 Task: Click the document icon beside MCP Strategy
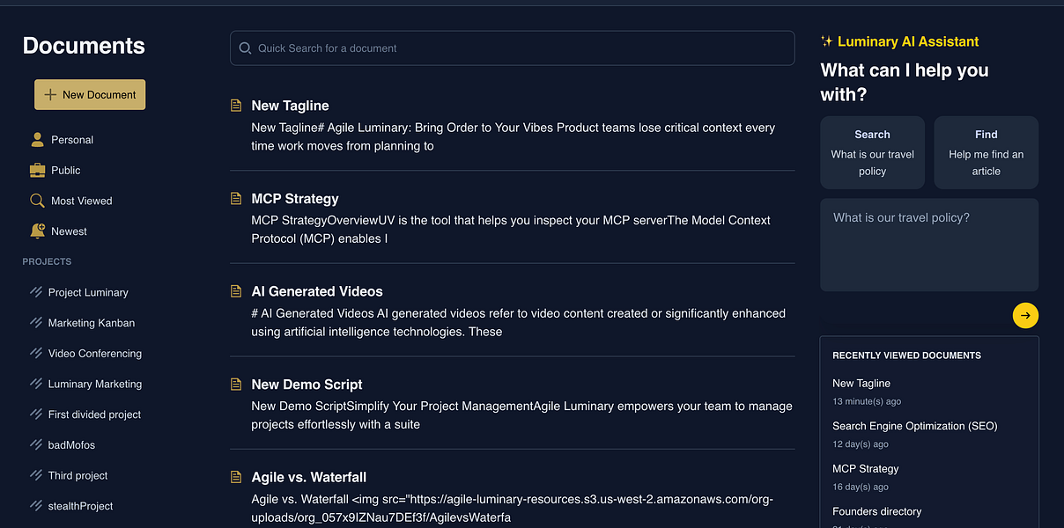(x=236, y=199)
